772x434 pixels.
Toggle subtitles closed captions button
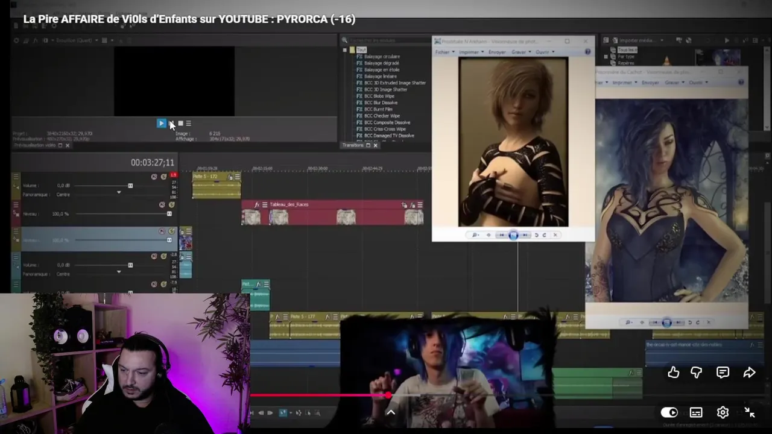696,412
